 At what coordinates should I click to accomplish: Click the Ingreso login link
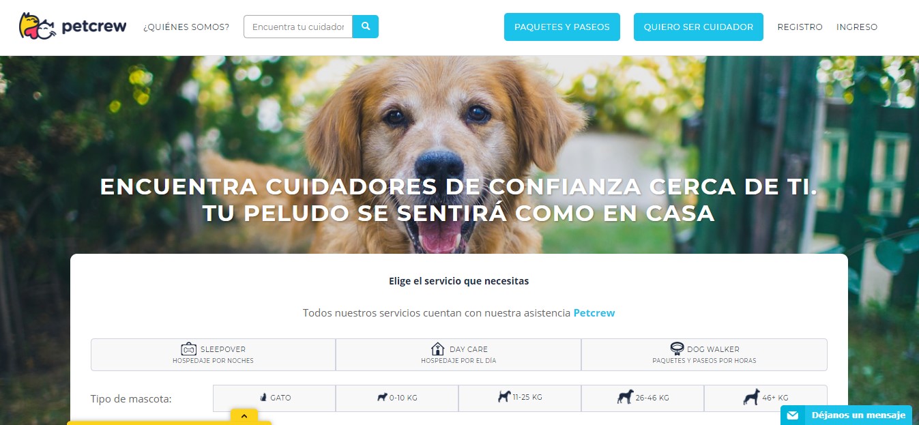pyautogui.click(x=857, y=27)
